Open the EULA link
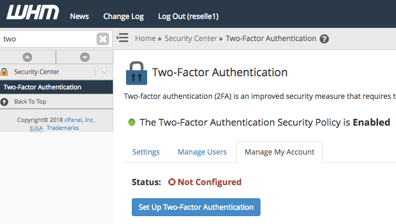396x224 pixels. click(x=36, y=128)
